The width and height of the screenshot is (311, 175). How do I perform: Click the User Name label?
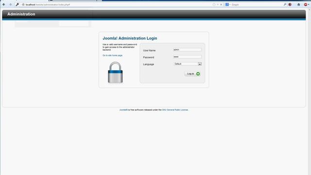click(x=149, y=51)
